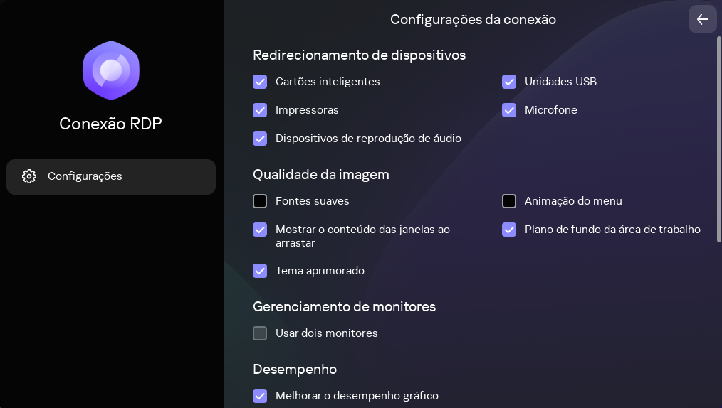Click the Configurações gear icon
This screenshot has height=408, width=722.
click(x=29, y=176)
